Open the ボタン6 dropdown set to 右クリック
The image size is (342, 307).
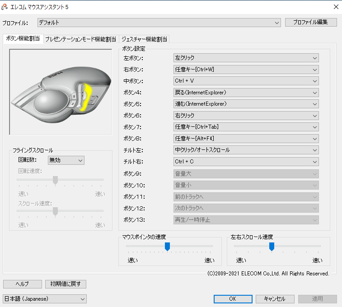pyautogui.click(x=246, y=116)
